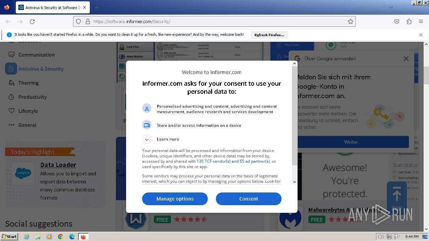Click the volume speaker tray icon
Image resolution: width=429 pixels, height=241 pixels.
(x=381, y=237)
